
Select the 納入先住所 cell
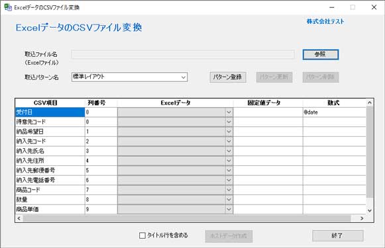50,161
